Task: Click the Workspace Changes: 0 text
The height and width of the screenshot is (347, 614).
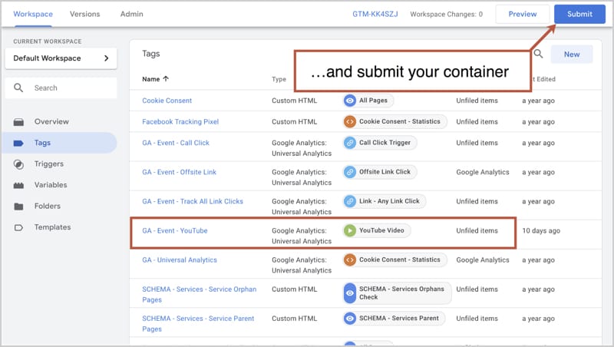Action: click(x=447, y=14)
